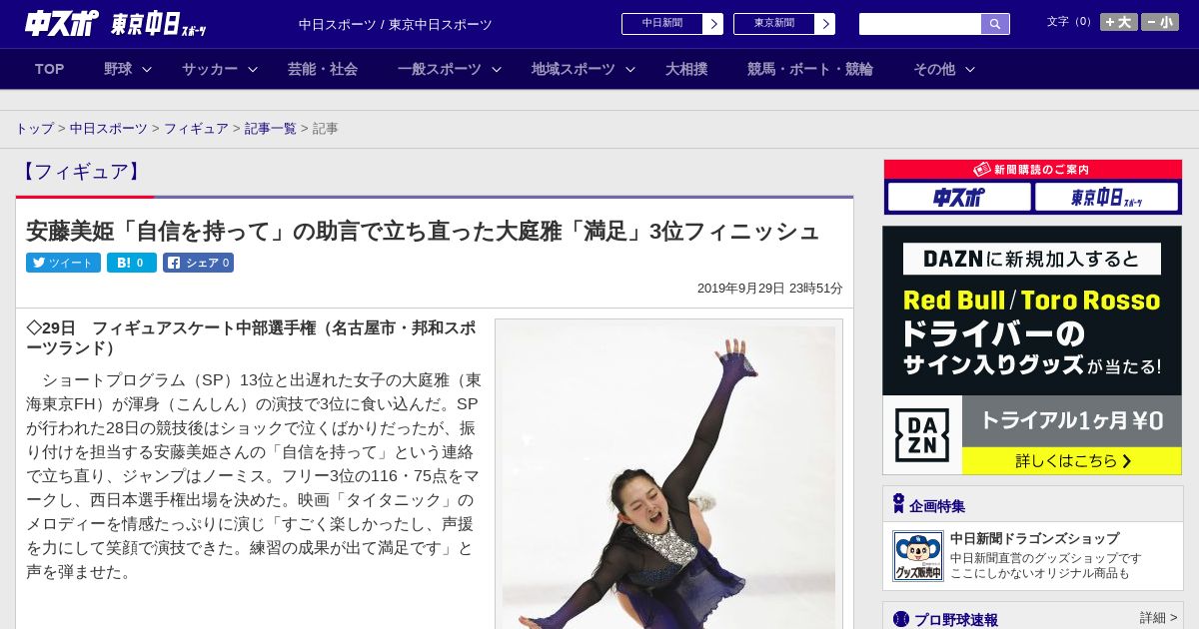Bookmark article with Hatena B! button
Image resolution: width=1199 pixels, height=629 pixels.
coord(132,263)
